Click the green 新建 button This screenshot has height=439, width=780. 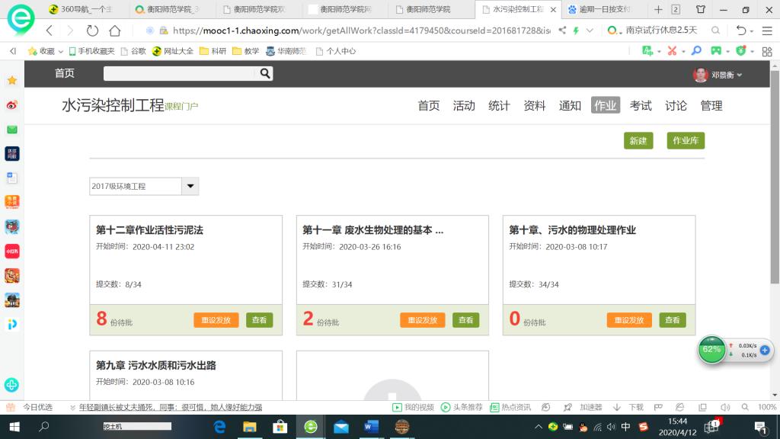tap(638, 141)
